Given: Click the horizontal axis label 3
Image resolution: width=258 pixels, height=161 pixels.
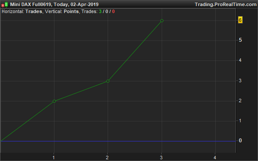Looking at the screenshot, I should [161, 158].
